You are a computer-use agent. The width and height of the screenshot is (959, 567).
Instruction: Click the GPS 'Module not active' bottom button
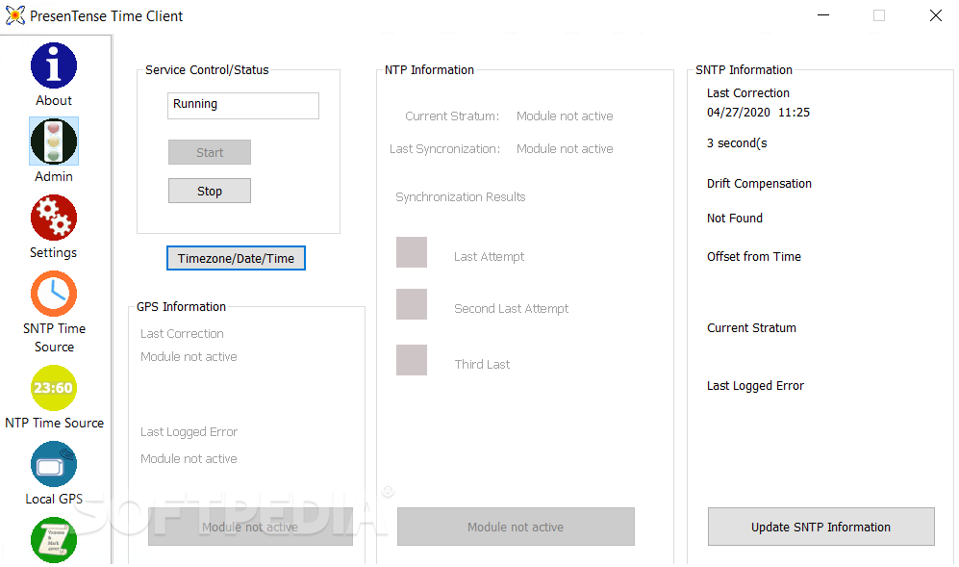pyautogui.click(x=250, y=527)
